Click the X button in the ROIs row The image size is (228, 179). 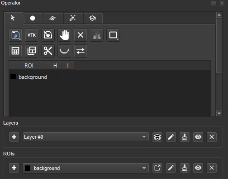(x=212, y=168)
